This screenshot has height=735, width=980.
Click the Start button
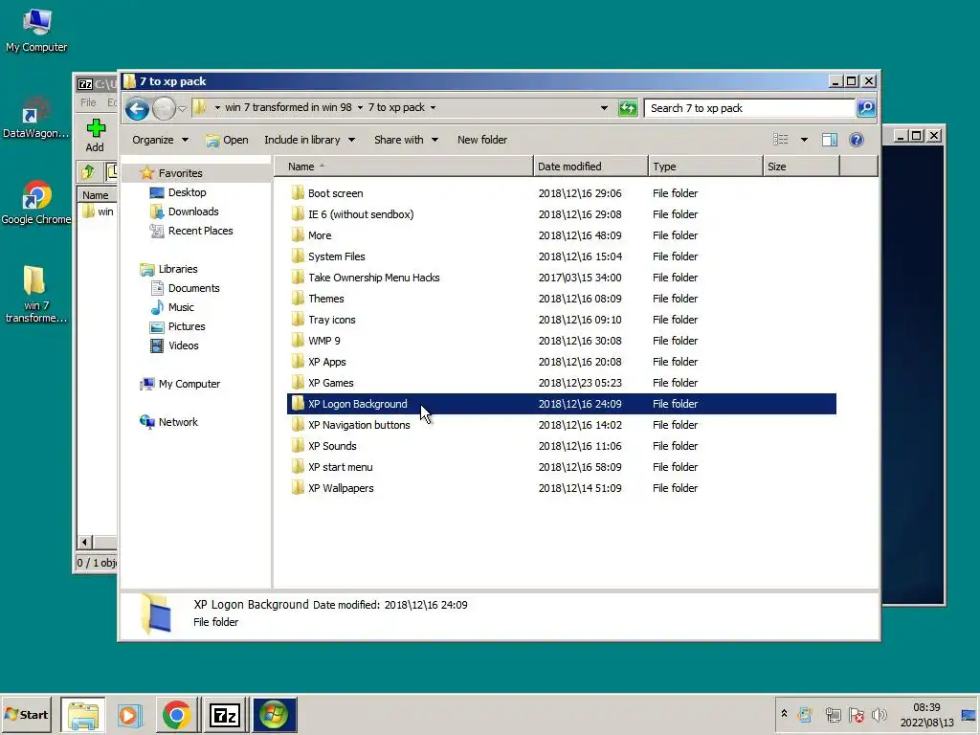(26, 715)
